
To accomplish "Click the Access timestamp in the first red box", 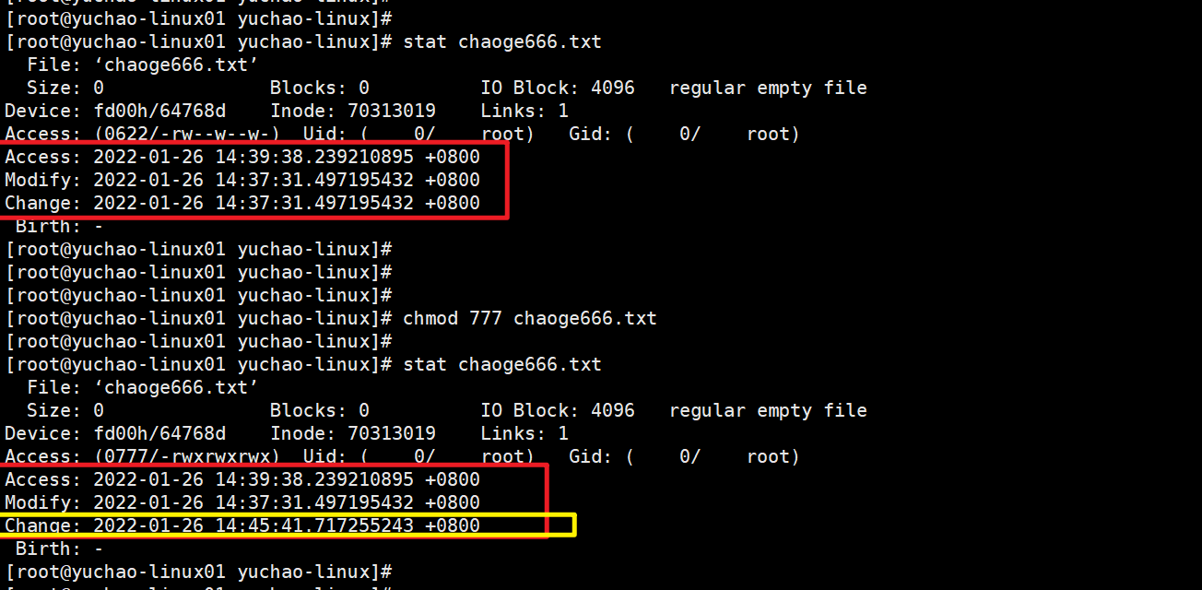I will click(x=286, y=158).
